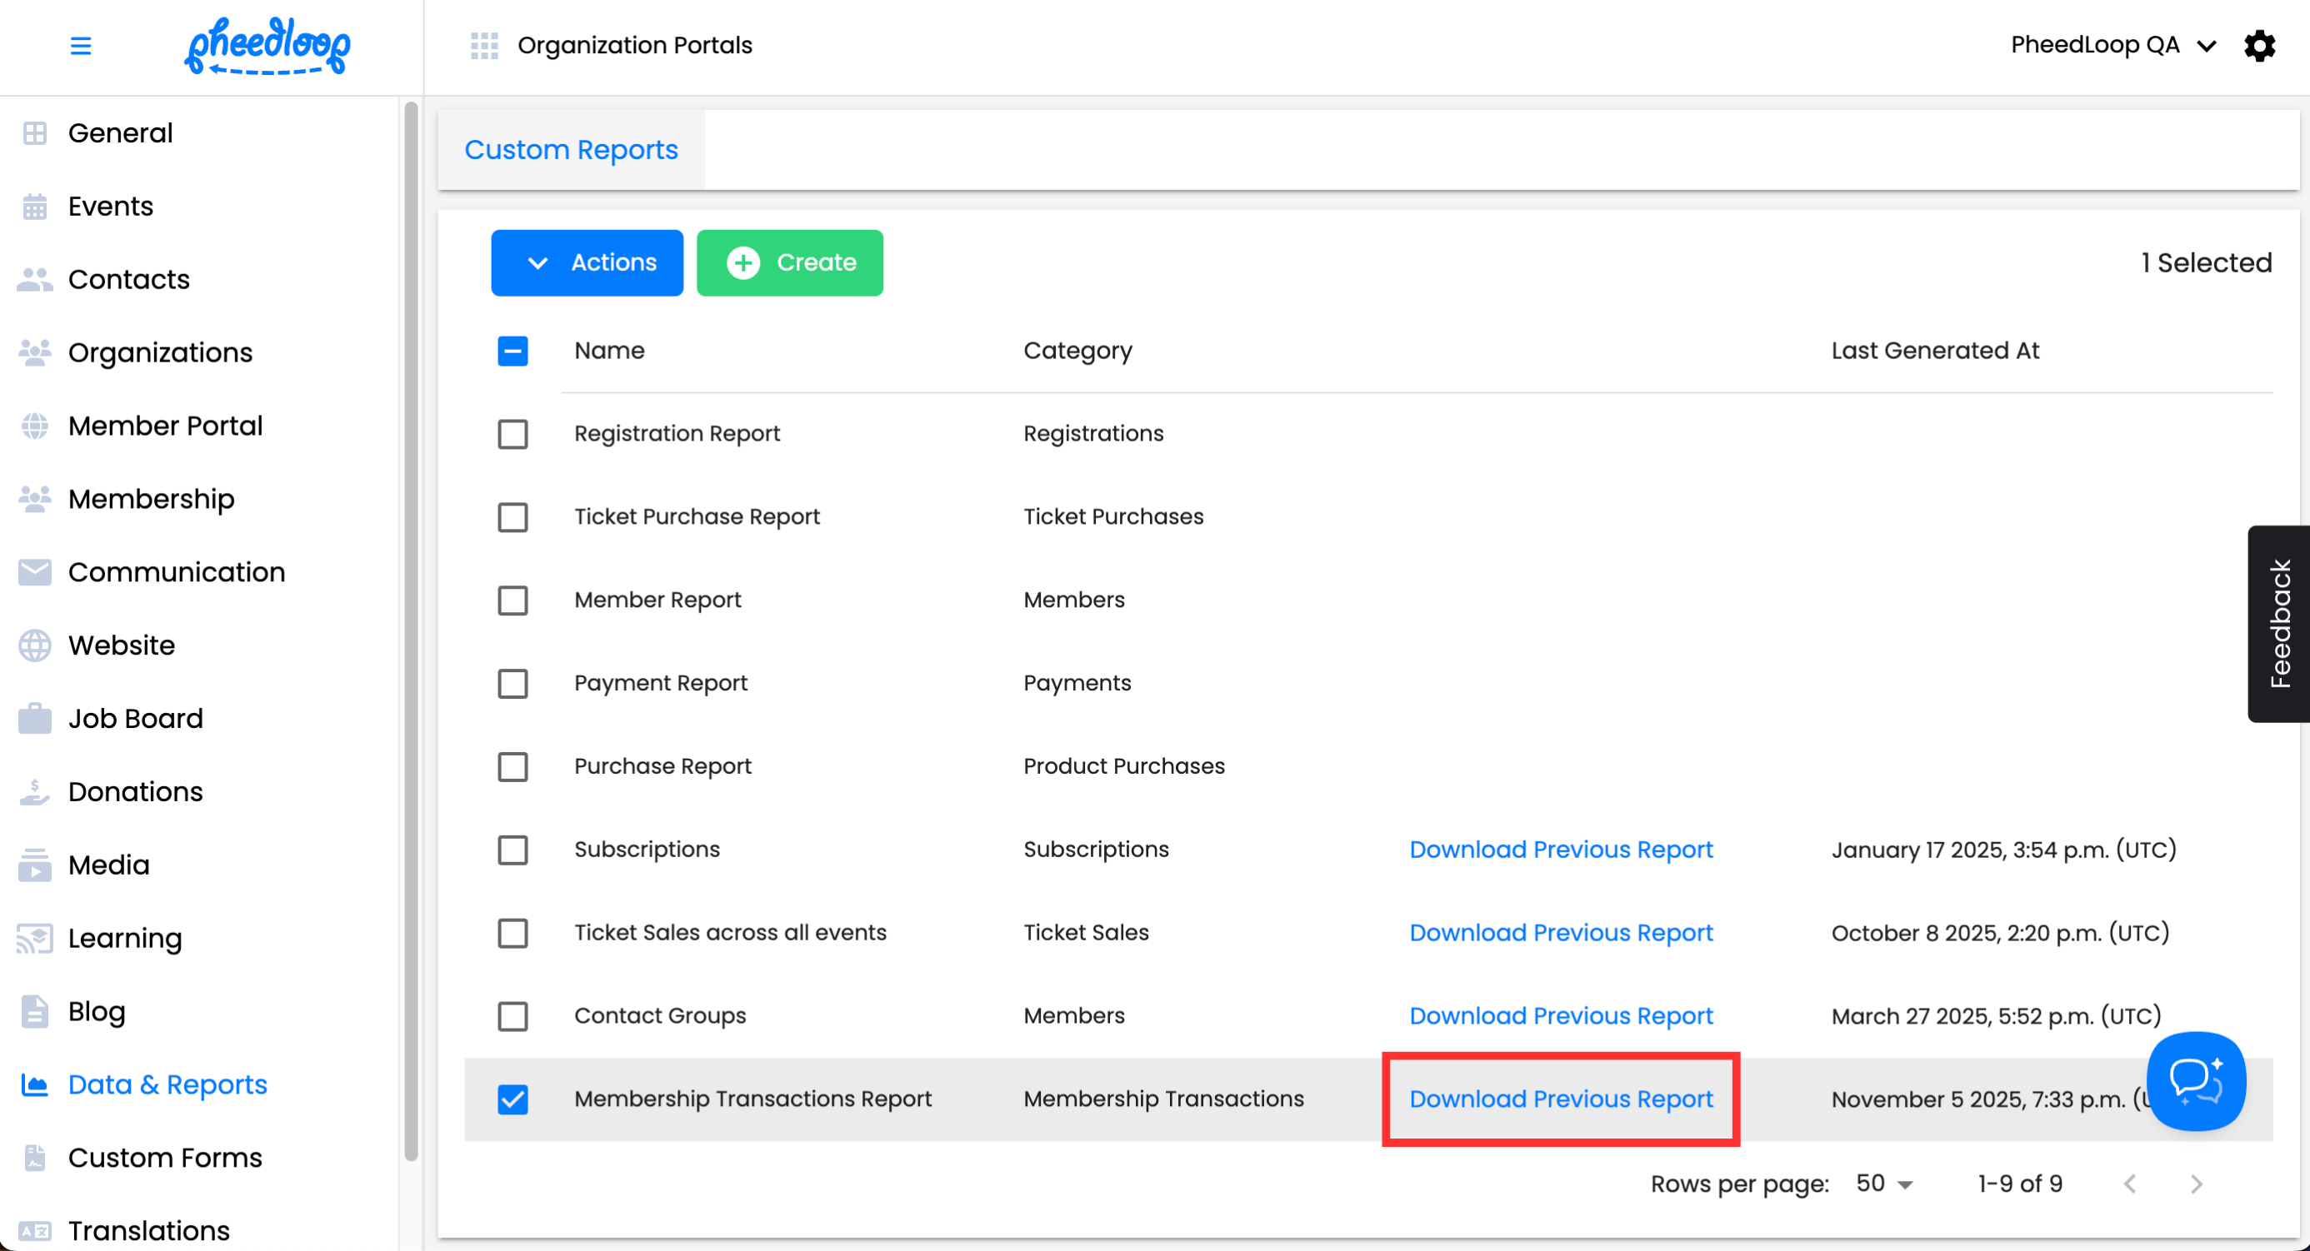The height and width of the screenshot is (1251, 2310).
Task: Click the Donations hand icon
Action: (35, 791)
